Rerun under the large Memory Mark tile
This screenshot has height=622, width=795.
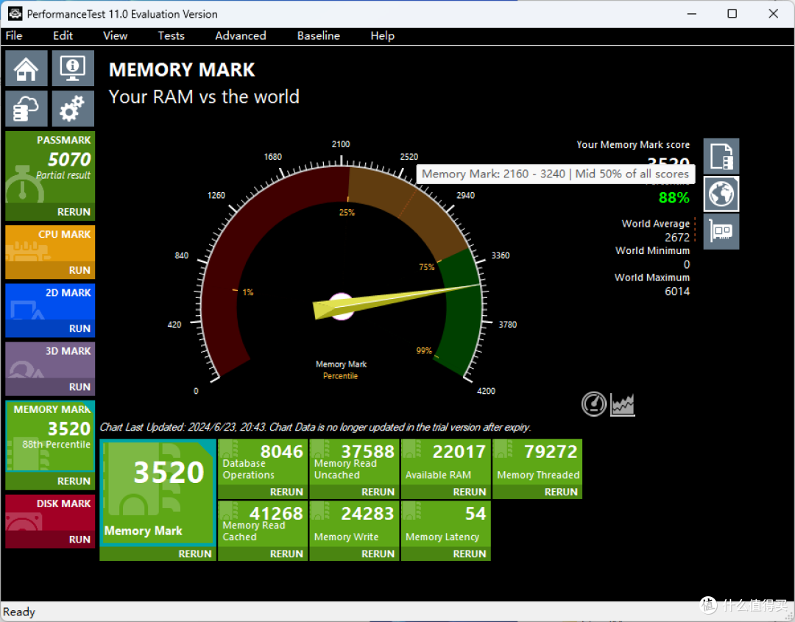[x=194, y=554]
